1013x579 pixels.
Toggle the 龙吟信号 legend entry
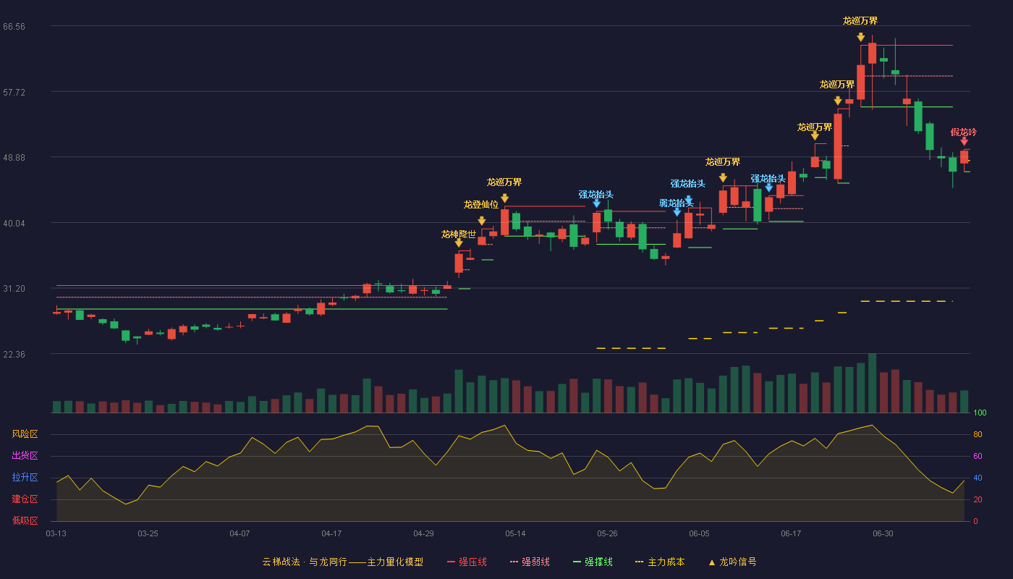732,562
